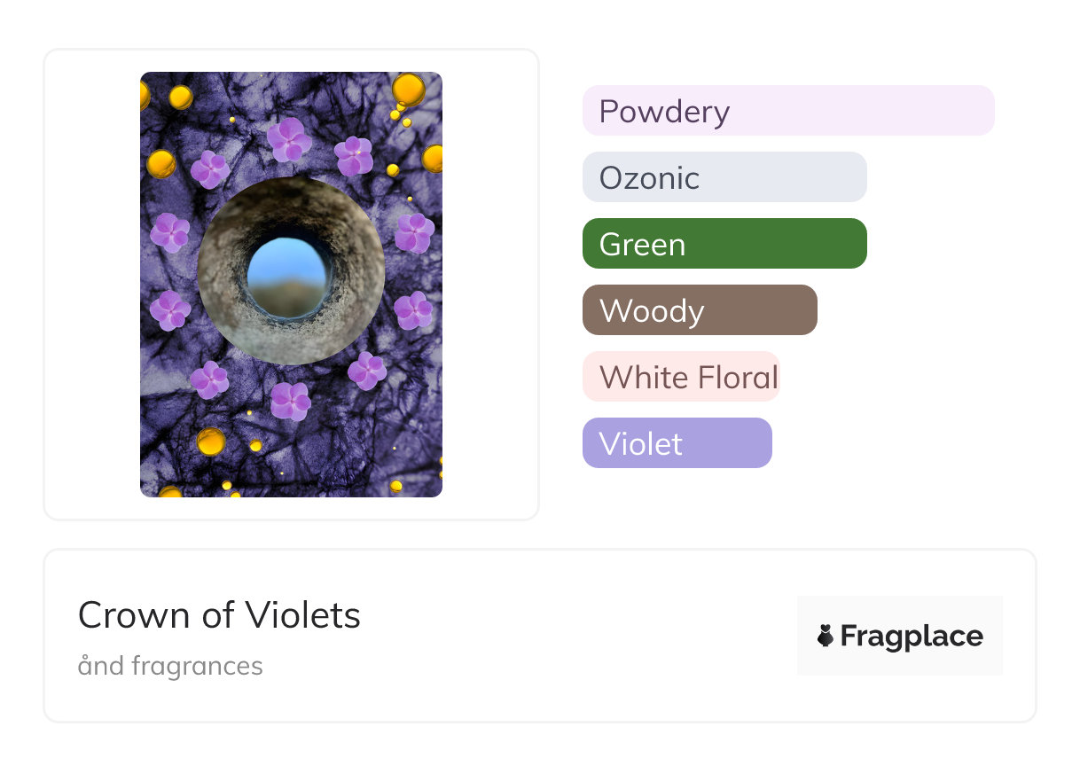Click the large gold droplet in artwork's lower-left
This screenshot has height=766, width=1080.
coord(211,441)
